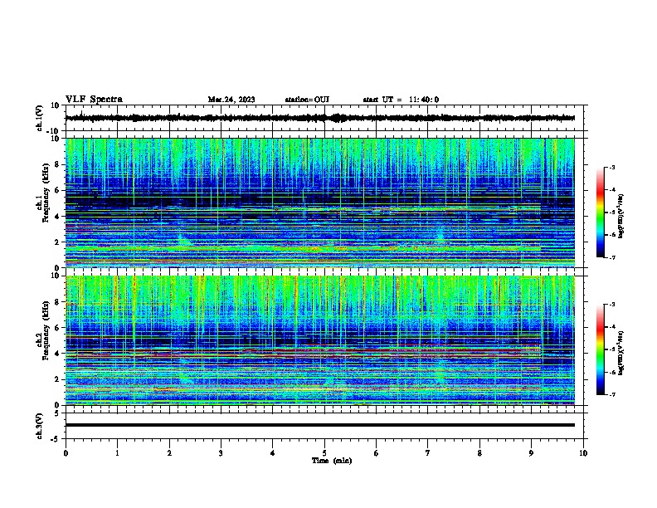Screen dimensions: 657x508
Task: Click the ch.1 "Frequency (kHz)" axis label
Action: [46, 193]
